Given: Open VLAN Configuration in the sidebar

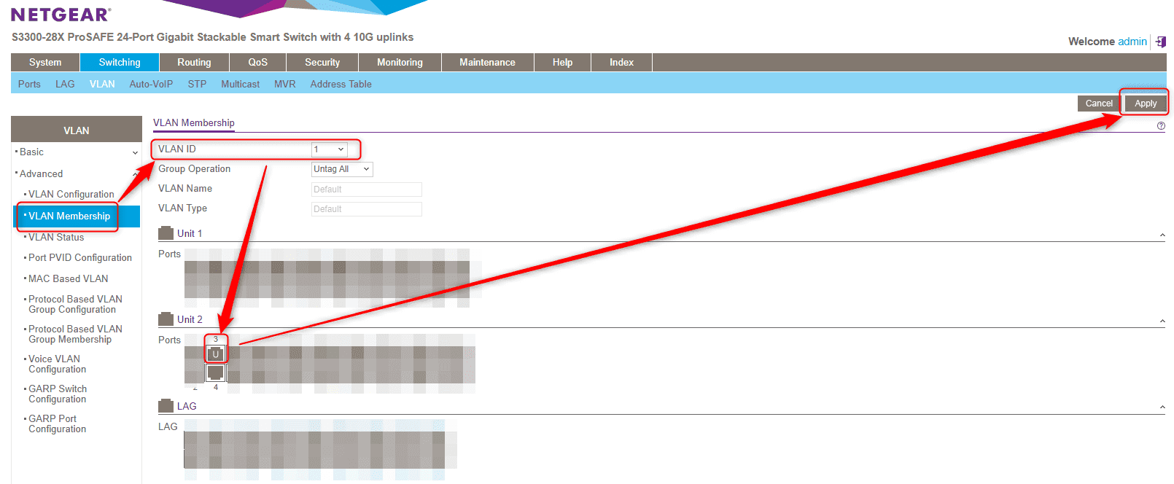Looking at the screenshot, I should coord(71,195).
